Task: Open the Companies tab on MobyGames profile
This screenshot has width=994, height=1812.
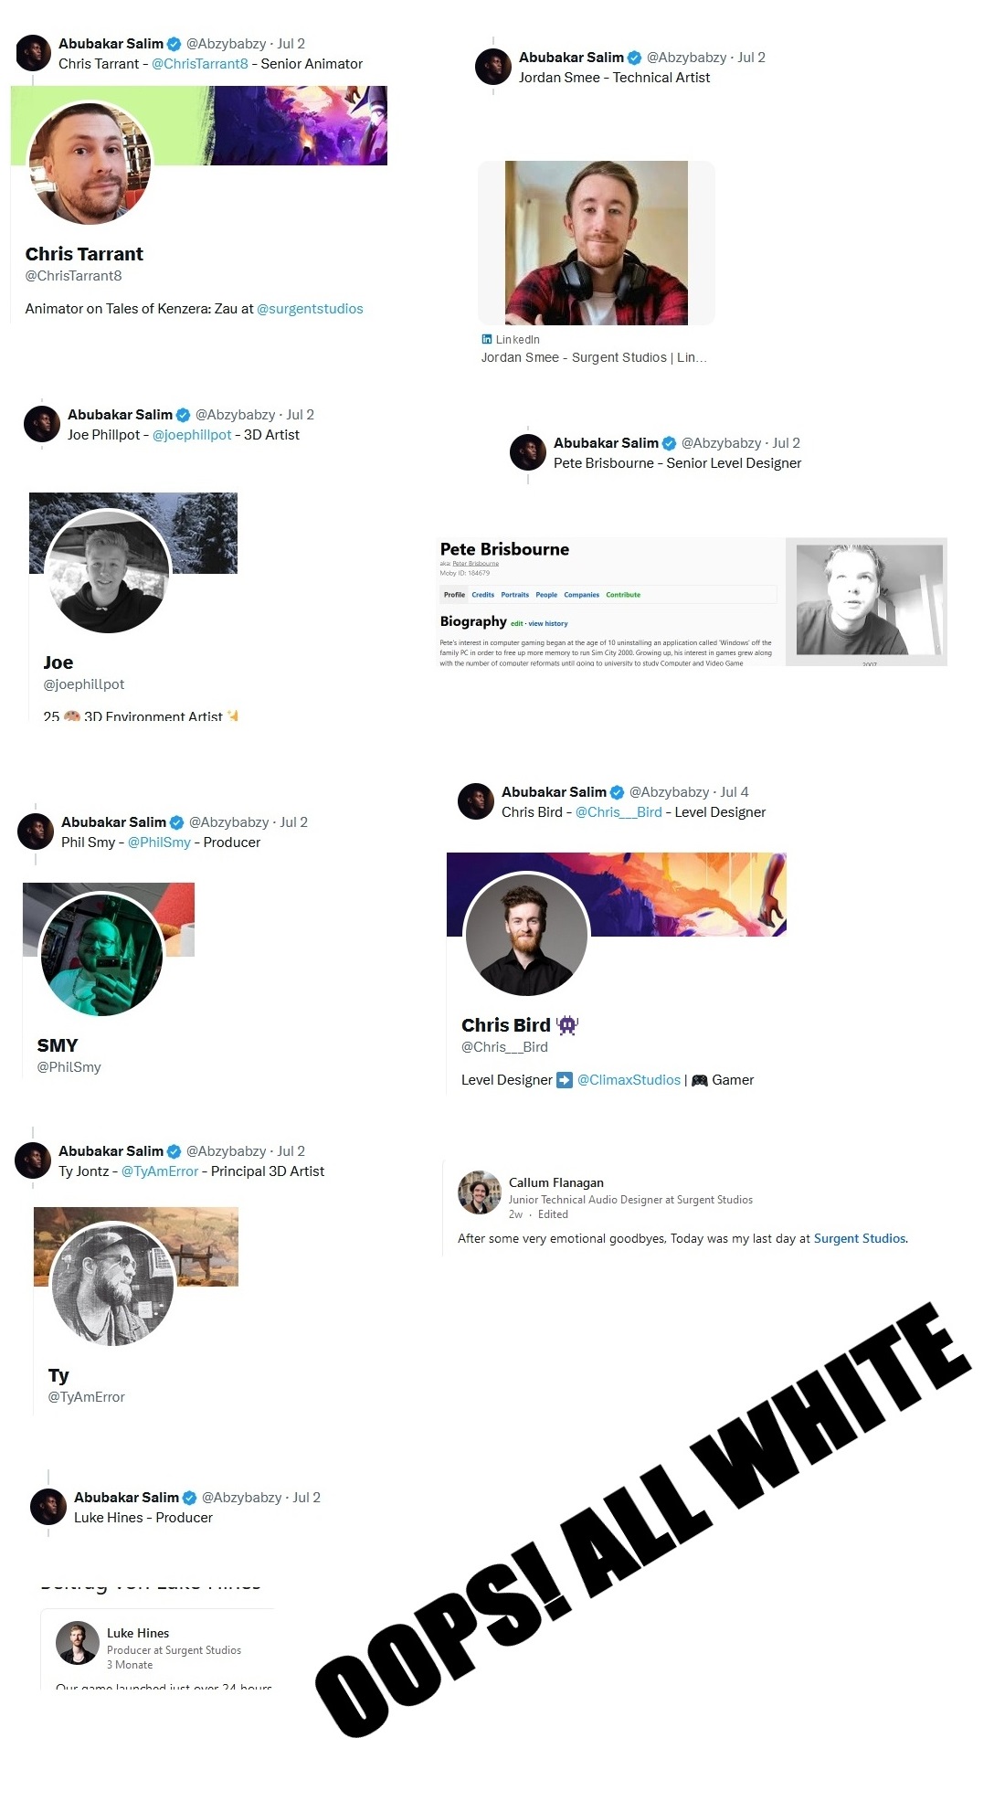Action: (581, 595)
